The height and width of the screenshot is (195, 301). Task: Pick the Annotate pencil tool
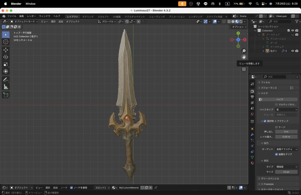click(x=6, y=80)
